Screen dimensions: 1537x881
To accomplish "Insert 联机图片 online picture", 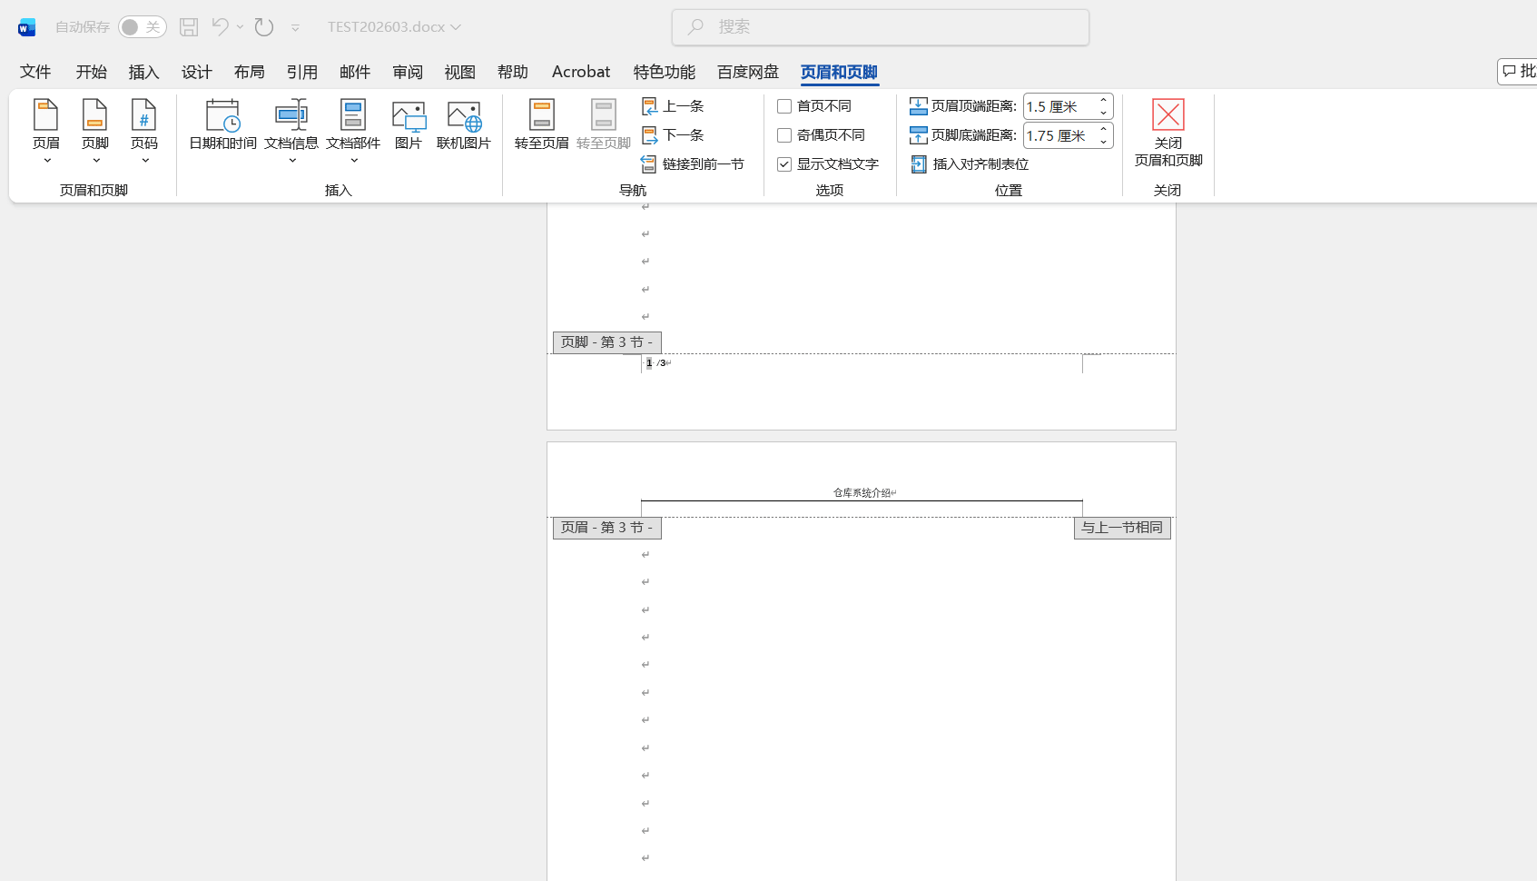I will point(464,124).
